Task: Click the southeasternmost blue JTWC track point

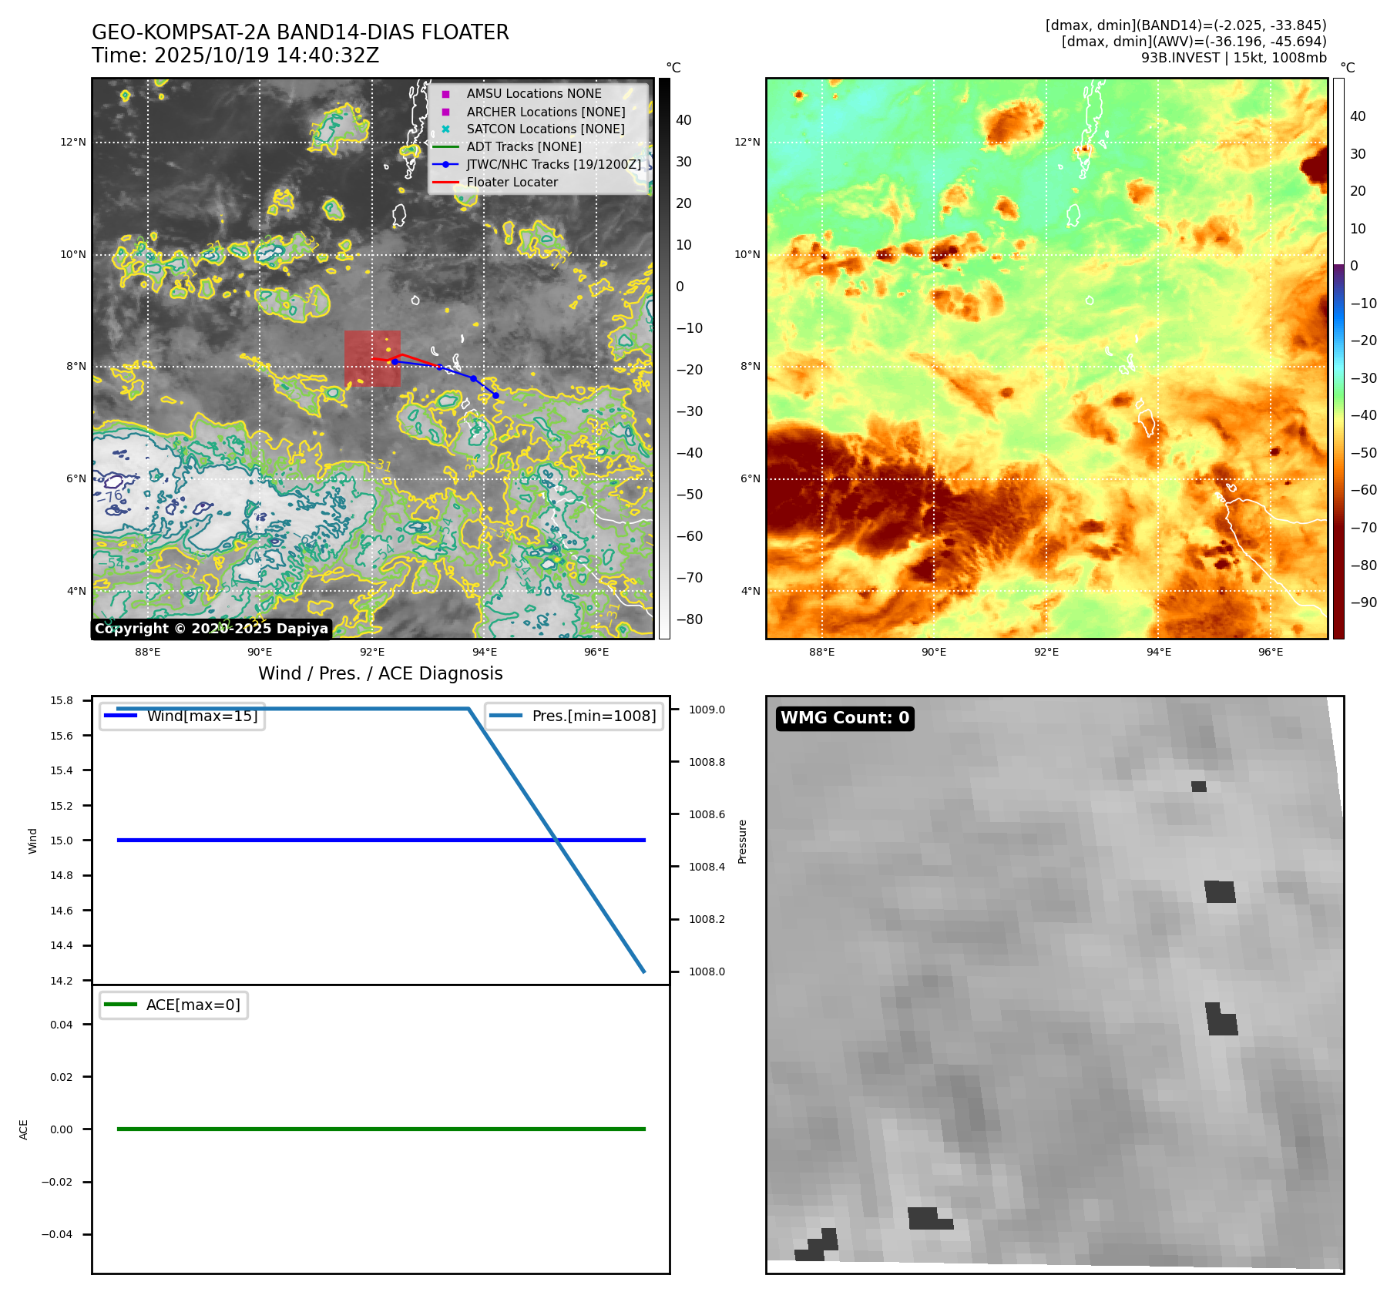Action: coord(495,395)
